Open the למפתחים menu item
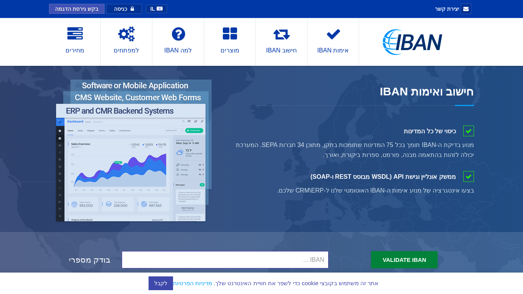Screen dimensions: 523x294 (126, 42)
